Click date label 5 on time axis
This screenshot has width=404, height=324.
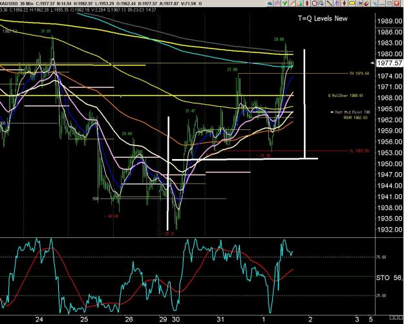pyautogui.click(x=370, y=319)
